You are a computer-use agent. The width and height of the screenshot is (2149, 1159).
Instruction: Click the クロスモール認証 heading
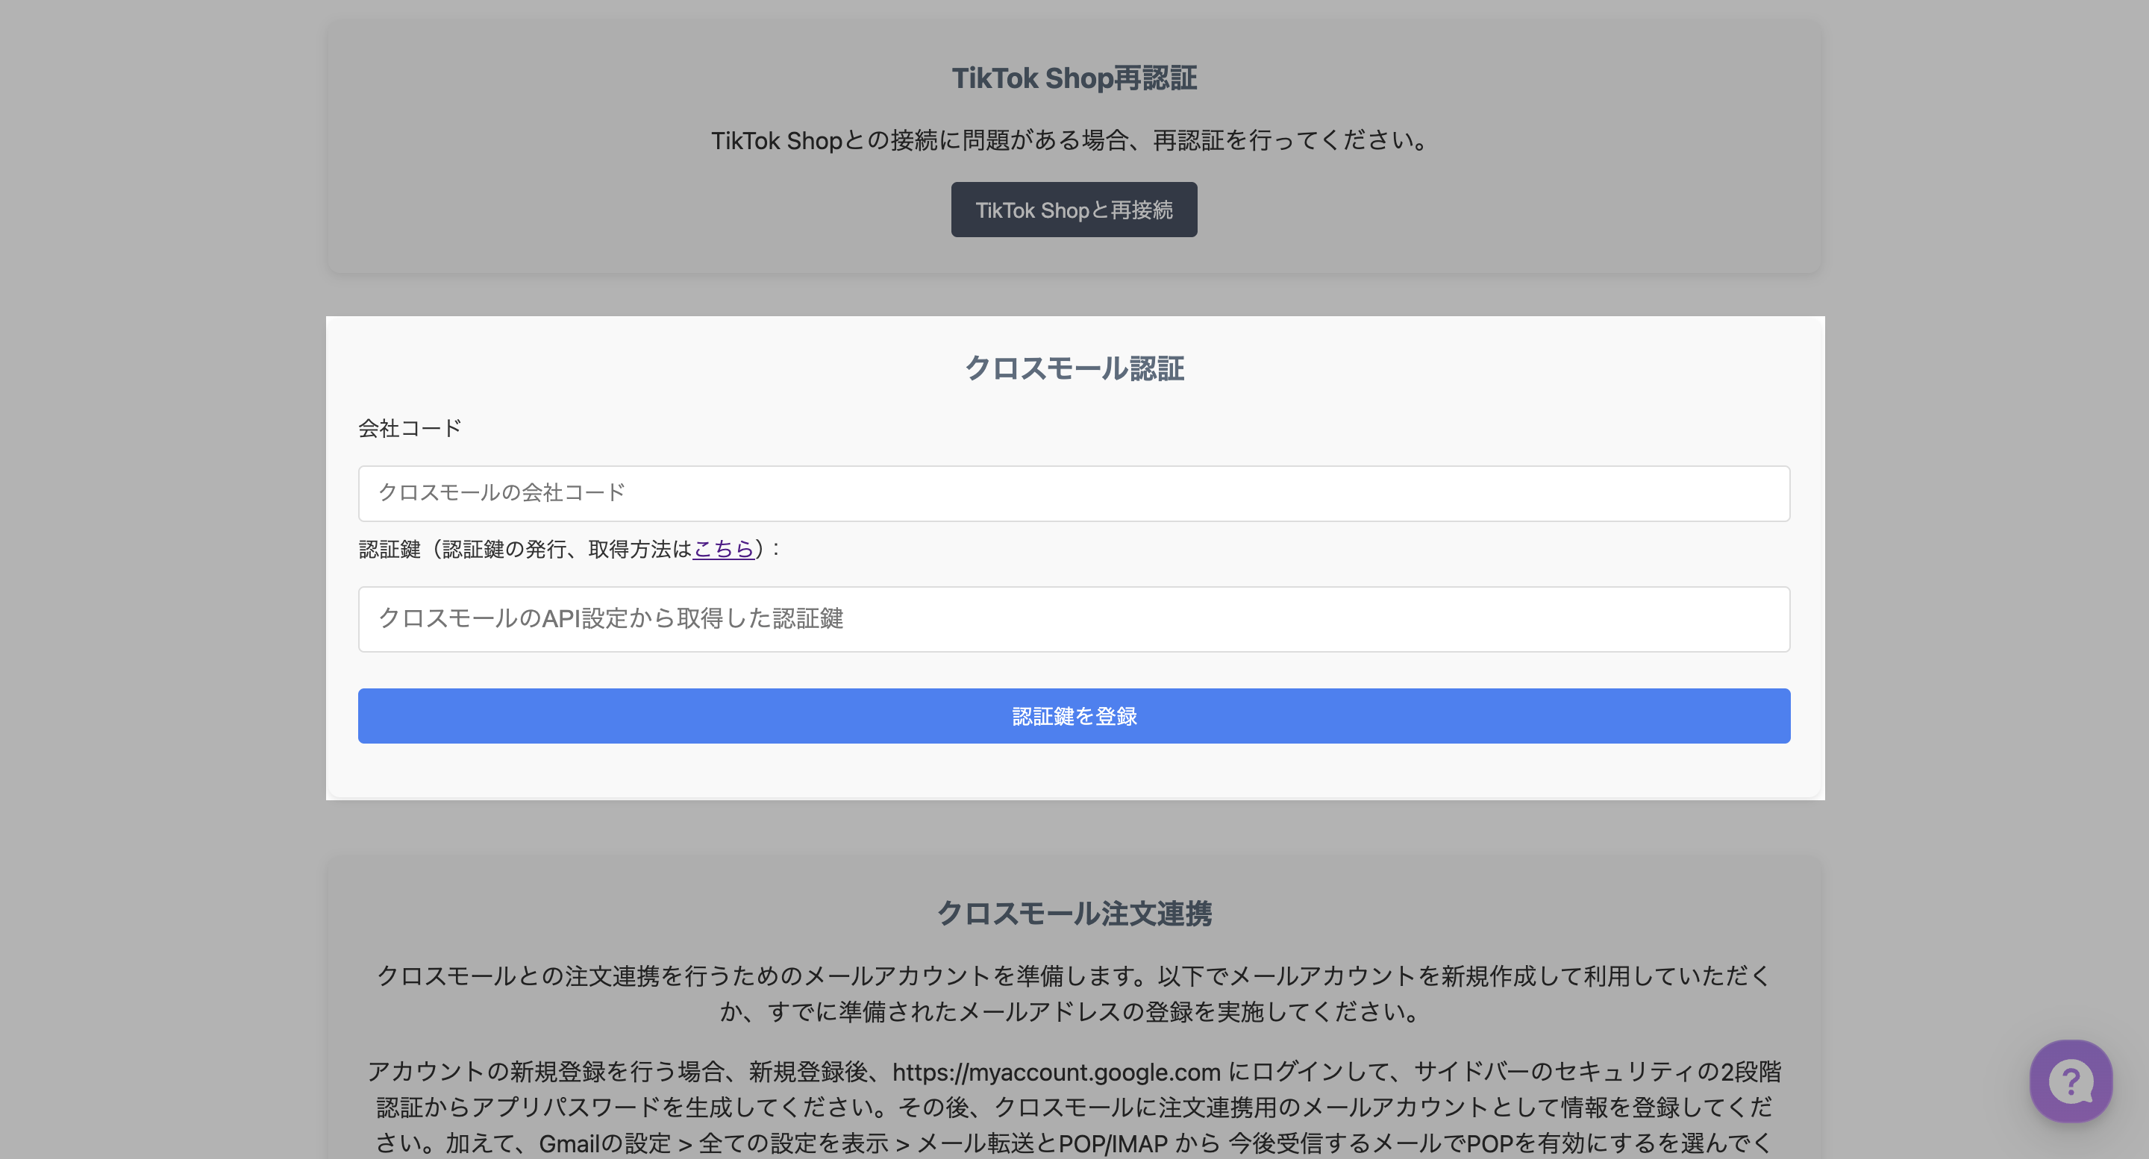click(x=1074, y=368)
